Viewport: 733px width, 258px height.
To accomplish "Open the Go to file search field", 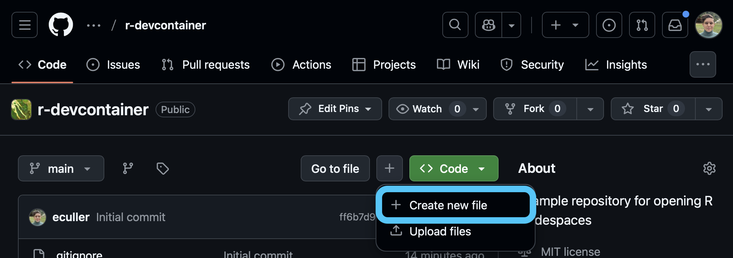I will (335, 169).
